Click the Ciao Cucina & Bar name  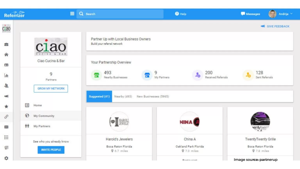tap(51, 61)
